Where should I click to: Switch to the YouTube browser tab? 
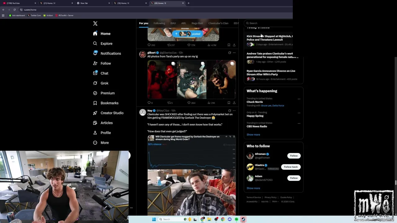19,3
